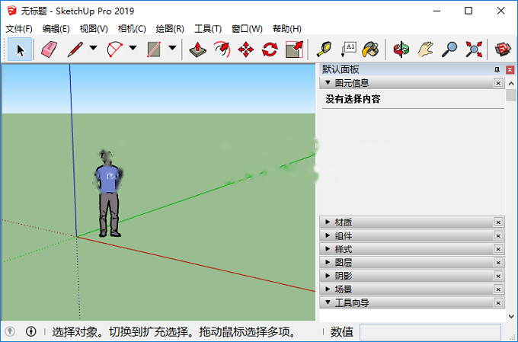Open the 视图(V) menu
This screenshot has height=342, width=518.
[x=94, y=29]
